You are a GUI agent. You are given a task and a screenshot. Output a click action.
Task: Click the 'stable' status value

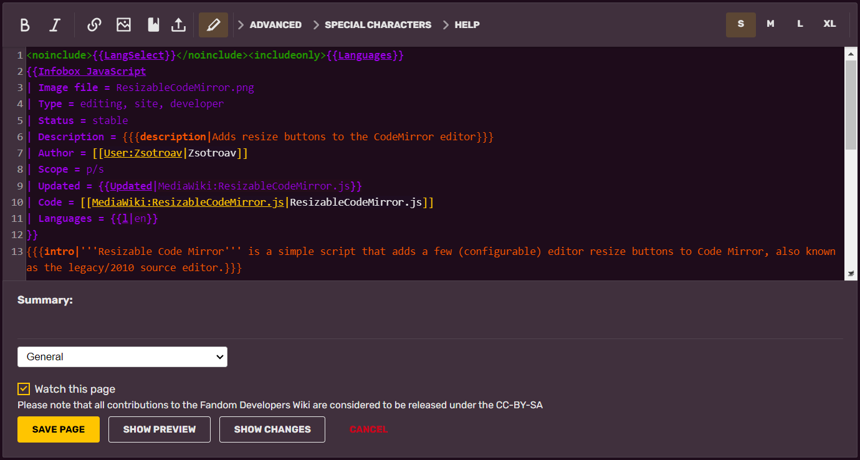coord(110,121)
